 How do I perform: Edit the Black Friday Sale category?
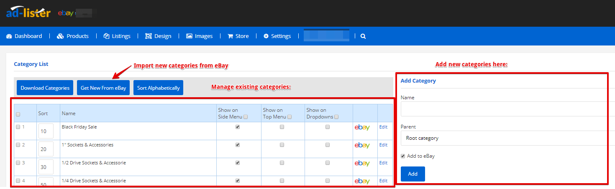tap(383, 127)
